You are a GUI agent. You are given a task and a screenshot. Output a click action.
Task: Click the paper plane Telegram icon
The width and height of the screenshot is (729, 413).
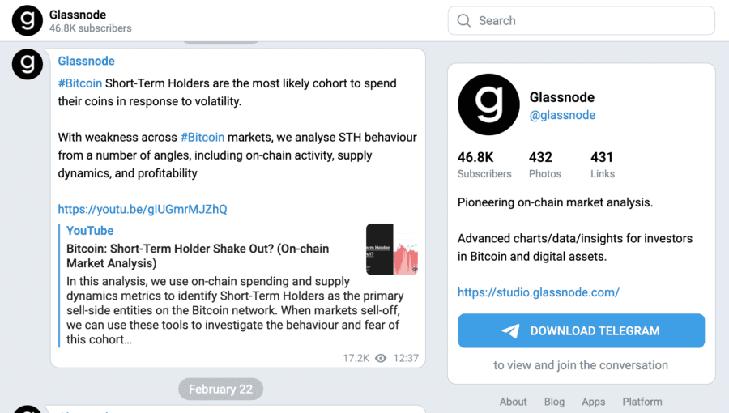pyautogui.click(x=510, y=331)
